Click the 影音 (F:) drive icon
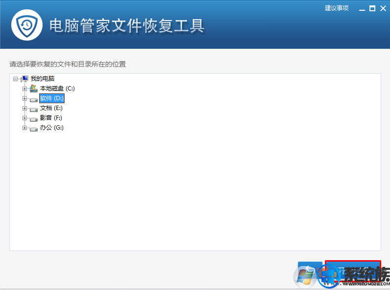Screen dimensions: 390x290 click(34, 119)
